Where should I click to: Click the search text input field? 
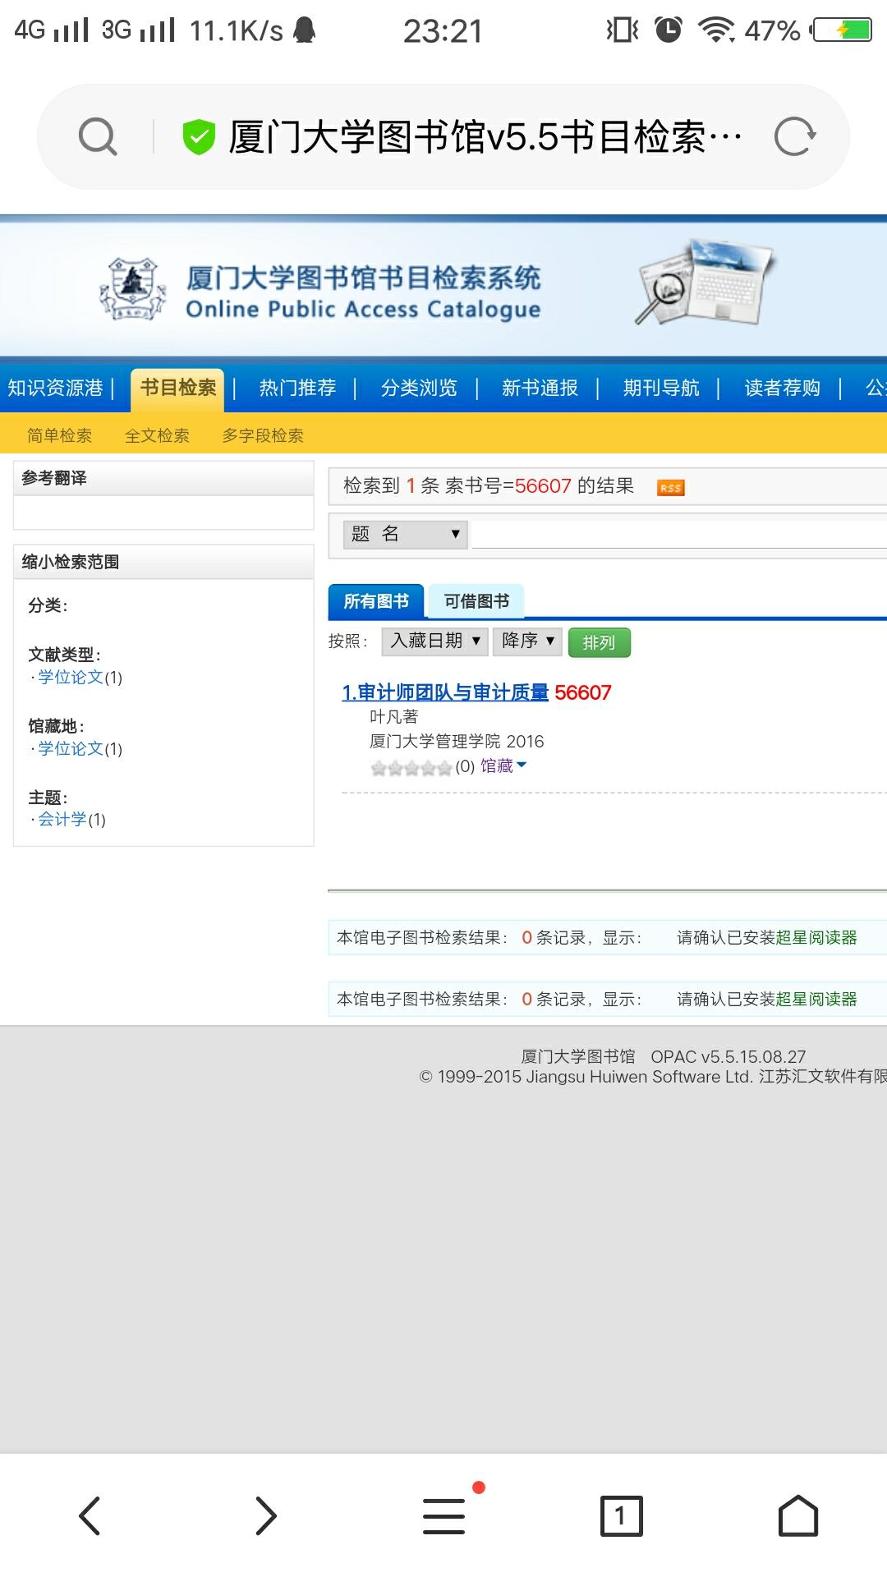(x=678, y=534)
